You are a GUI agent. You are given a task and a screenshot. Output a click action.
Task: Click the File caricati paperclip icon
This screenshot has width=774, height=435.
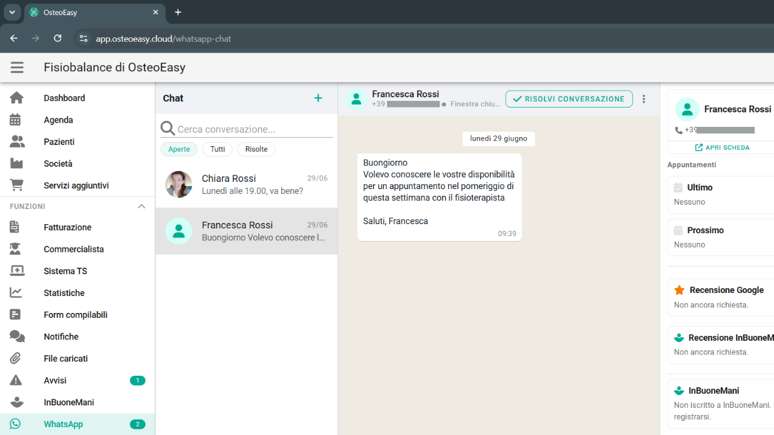[16, 358]
